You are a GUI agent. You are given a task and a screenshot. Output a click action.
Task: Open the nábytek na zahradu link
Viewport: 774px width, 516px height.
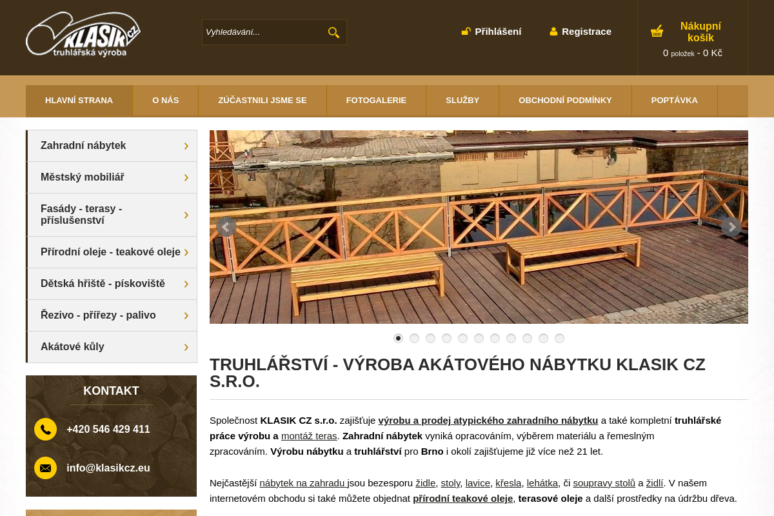click(x=303, y=483)
